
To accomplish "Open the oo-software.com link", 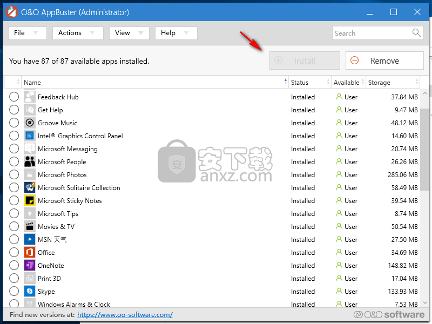I will [125, 315].
